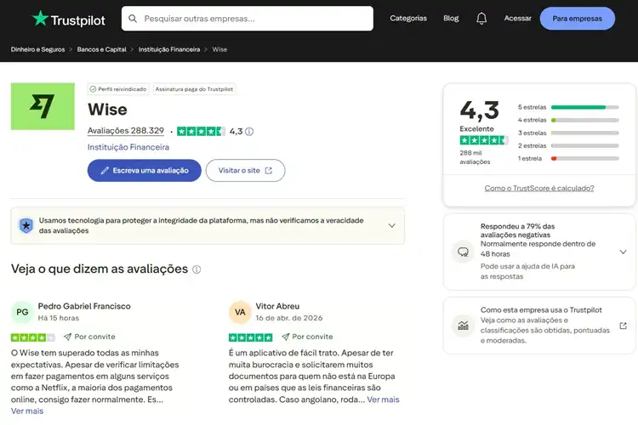Click the Wise green logo thumbnail

(43, 106)
